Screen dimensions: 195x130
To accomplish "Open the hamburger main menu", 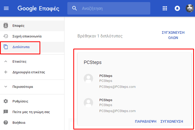I will point(6,9).
